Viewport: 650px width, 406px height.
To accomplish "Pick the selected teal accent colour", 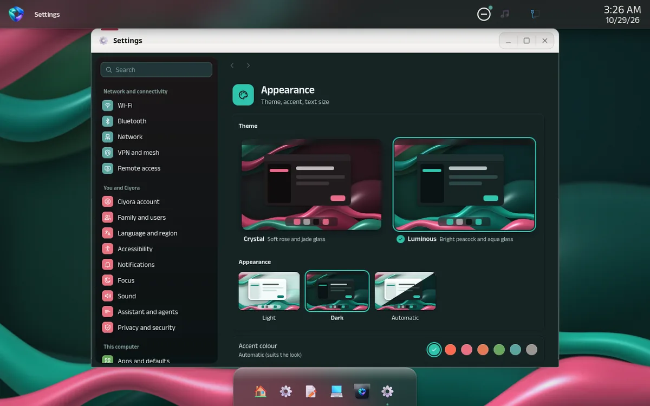I will click(434, 350).
